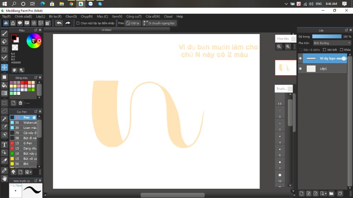Hide the Lớp1 layer visibility
The width and height of the screenshot is (353, 198).
click(x=300, y=69)
